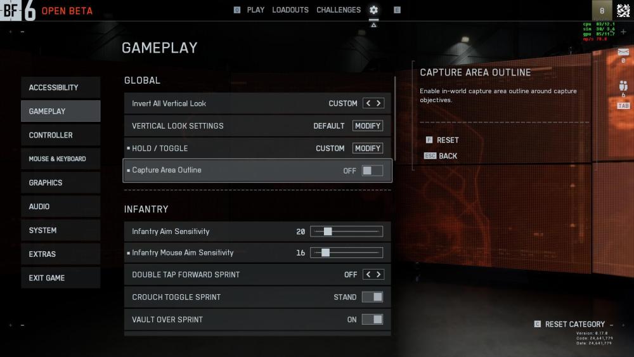Click key icon beside Reset Category
This screenshot has height=357, width=634.
tap(538, 324)
